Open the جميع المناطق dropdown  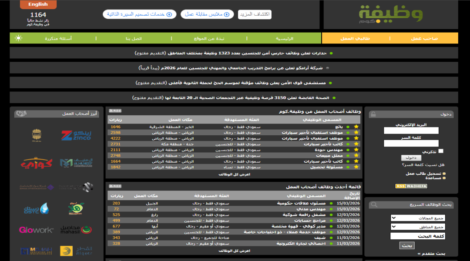(418, 227)
